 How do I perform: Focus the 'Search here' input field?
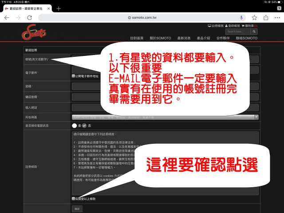point(238,32)
